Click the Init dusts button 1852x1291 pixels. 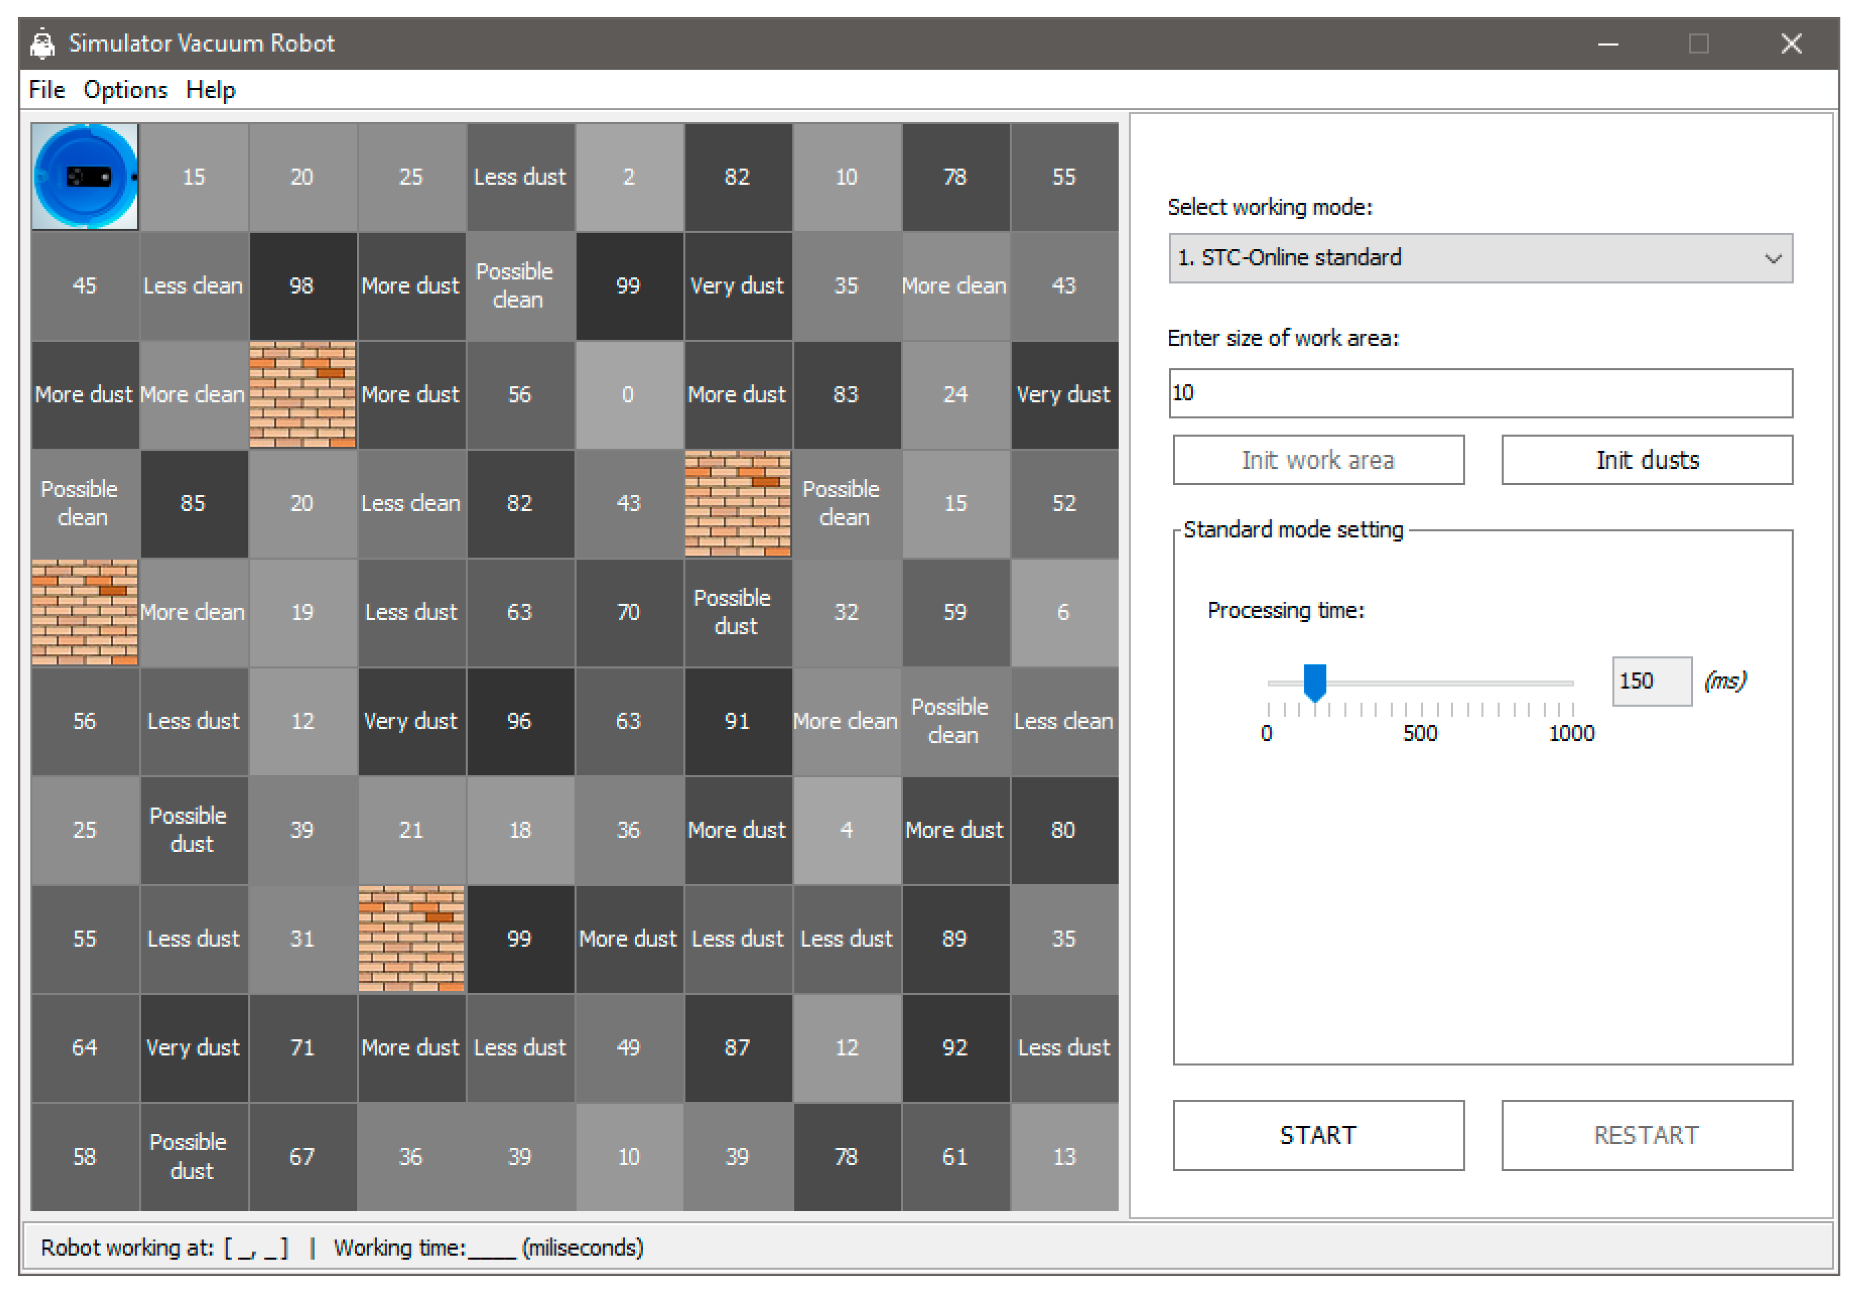(1647, 460)
